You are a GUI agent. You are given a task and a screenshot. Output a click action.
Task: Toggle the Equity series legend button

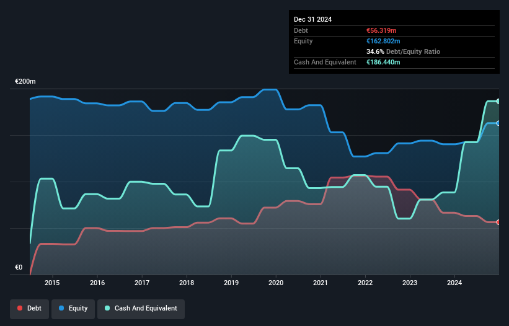[73, 308]
